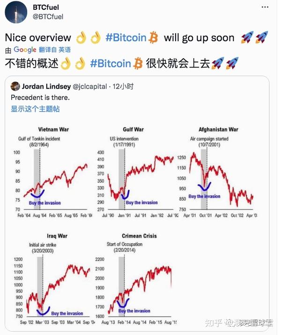Open the three-dot more options menu
The height and width of the screenshot is (335, 281).
click(x=265, y=7)
